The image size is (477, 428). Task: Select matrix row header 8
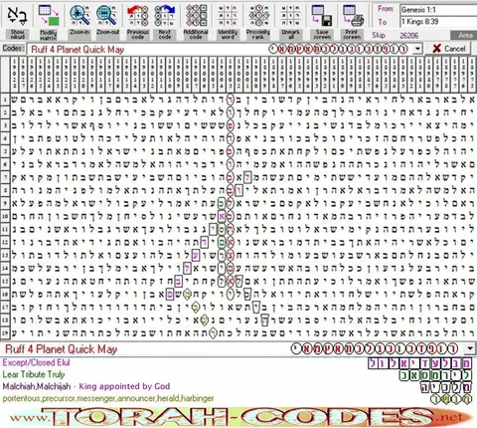5,190
